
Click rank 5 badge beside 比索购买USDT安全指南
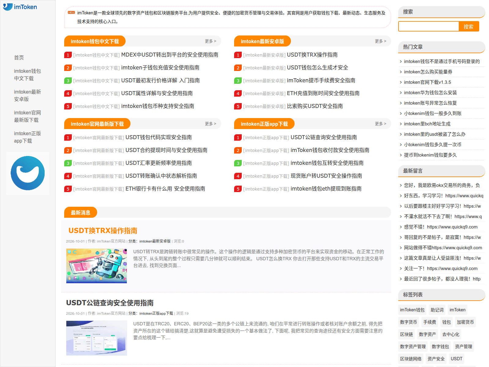click(238, 106)
